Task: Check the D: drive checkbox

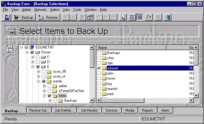Action: pos(38,62)
